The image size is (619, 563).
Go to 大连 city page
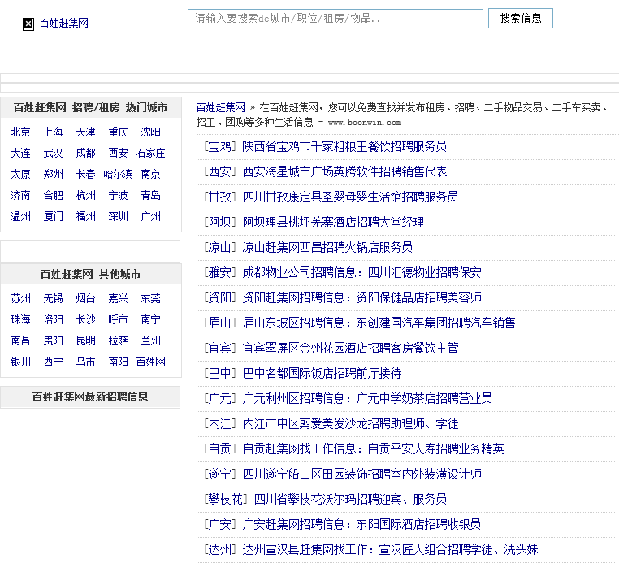pyautogui.click(x=20, y=153)
